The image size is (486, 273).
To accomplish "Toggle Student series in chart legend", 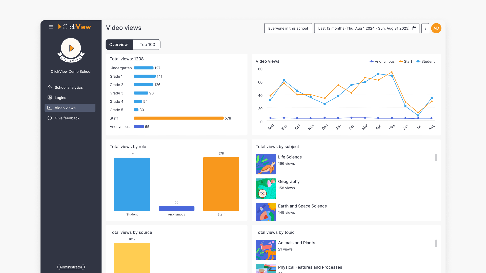I will pyautogui.click(x=426, y=61).
